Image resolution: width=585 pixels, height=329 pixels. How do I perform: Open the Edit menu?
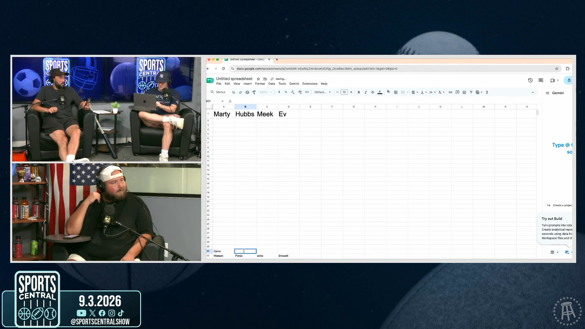(x=228, y=84)
